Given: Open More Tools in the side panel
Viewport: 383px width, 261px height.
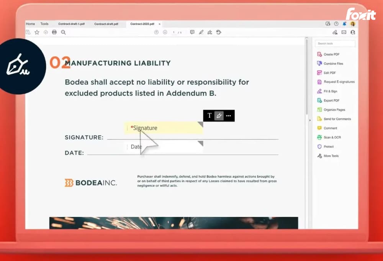Looking at the screenshot, I should [331, 156].
